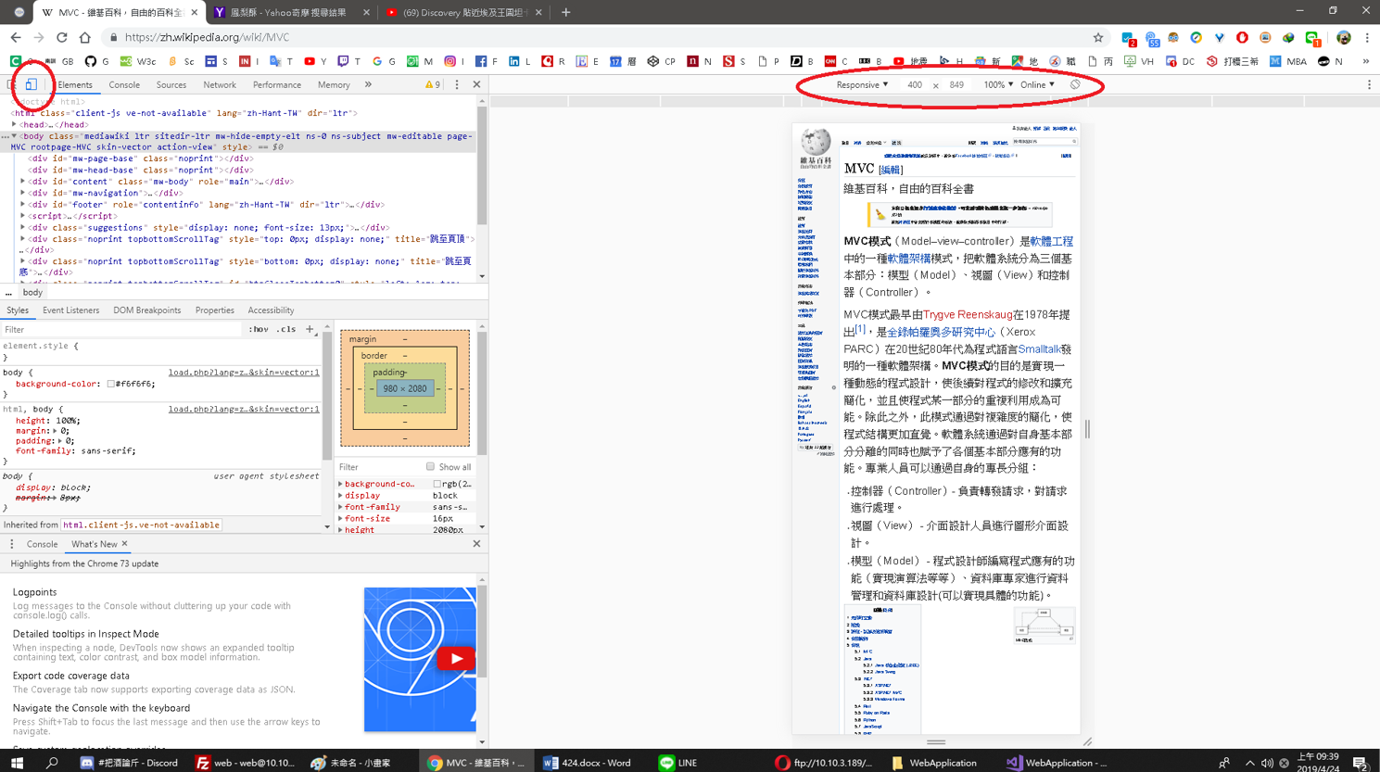
Task: Toggle the .cls class editor button
Action: coord(286,329)
